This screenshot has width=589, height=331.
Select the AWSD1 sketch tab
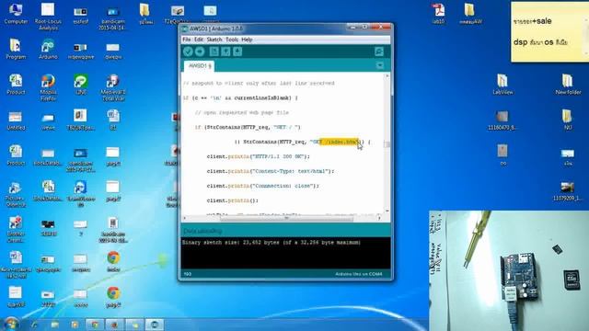[200, 66]
